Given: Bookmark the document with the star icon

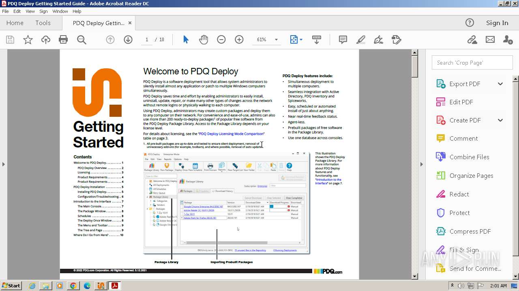Looking at the screenshot, I should pyautogui.click(x=28, y=40).
